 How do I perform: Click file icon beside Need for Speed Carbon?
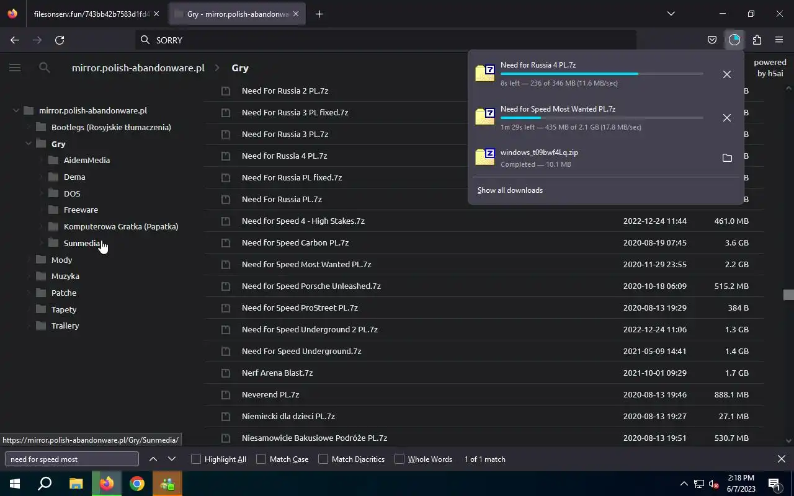tap(226, 242)
